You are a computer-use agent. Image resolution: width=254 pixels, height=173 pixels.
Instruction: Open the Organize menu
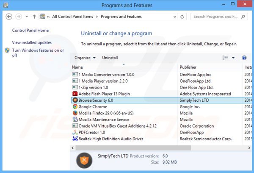(x=85, y=58)
